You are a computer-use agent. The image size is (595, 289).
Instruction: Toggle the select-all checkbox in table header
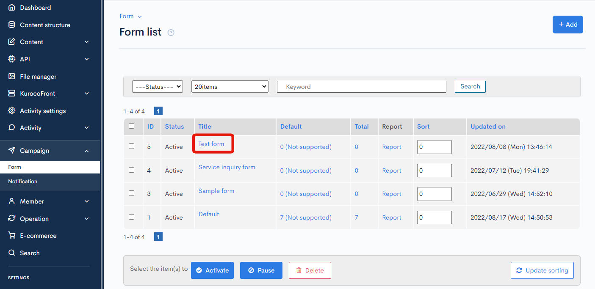tap(131, 126)
